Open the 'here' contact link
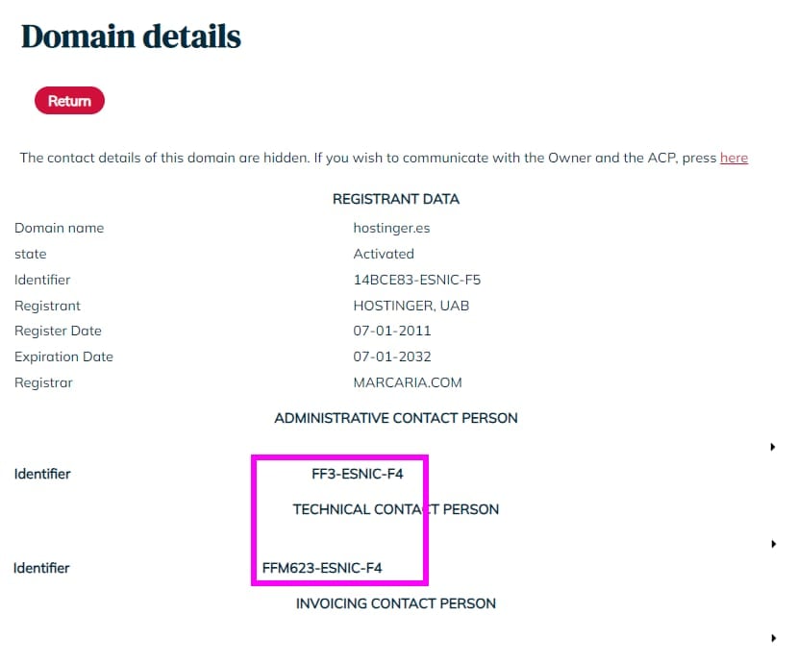The height and width of the screenshot is (664, 797). pyautogui.click(x=734, y=158)
